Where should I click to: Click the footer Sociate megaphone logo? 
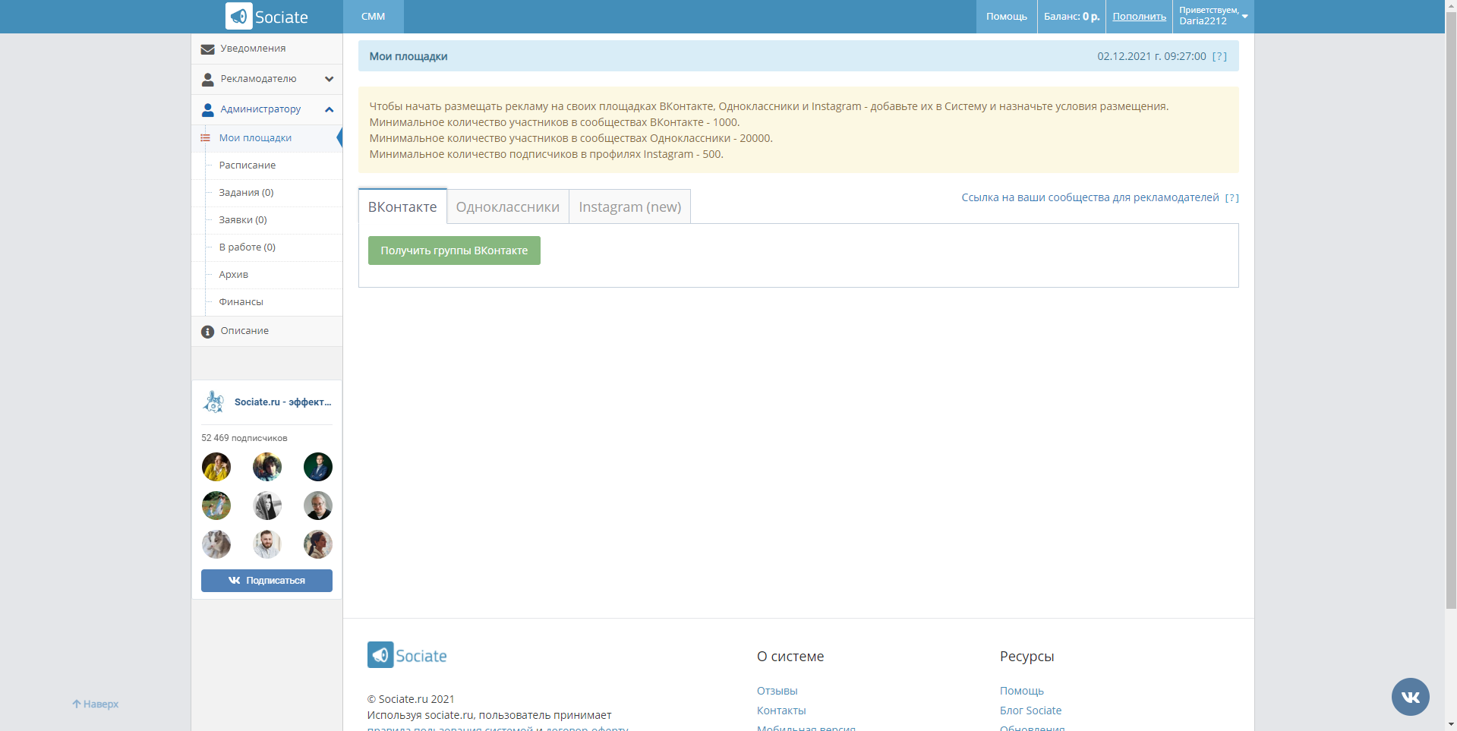pyautogui.click(x=407, y=655)
